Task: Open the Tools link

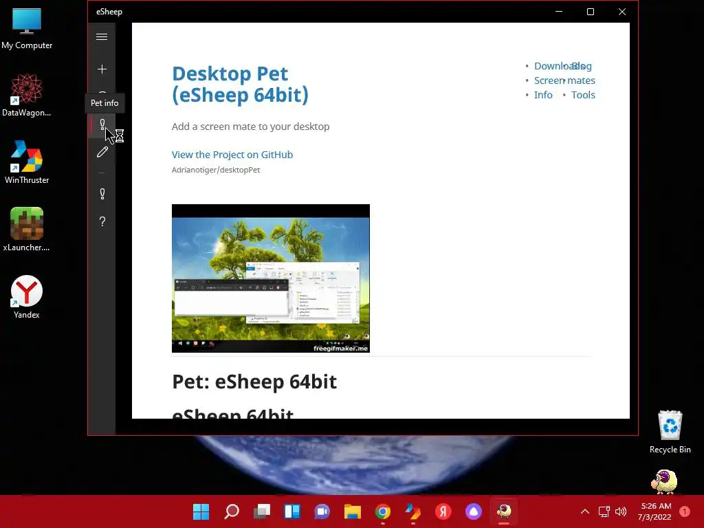Action: tap(583, 95)
